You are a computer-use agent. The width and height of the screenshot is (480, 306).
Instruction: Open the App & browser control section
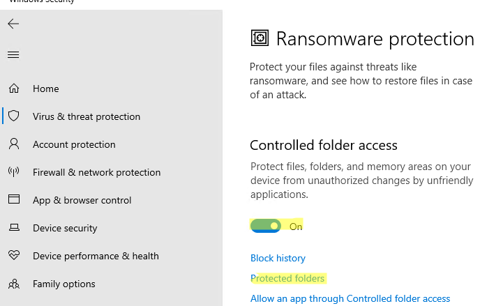click(x=82, y=200)
